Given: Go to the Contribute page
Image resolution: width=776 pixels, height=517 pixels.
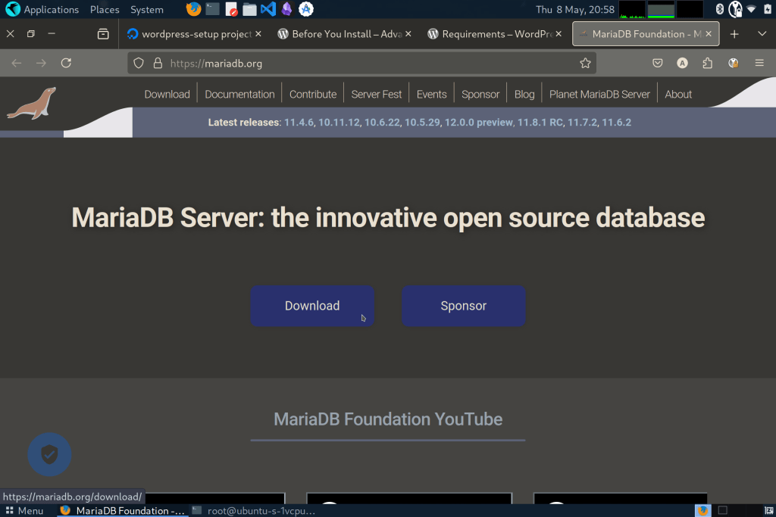Looking at the screenshot, I should pyautogui.click(x=313, y=94).
